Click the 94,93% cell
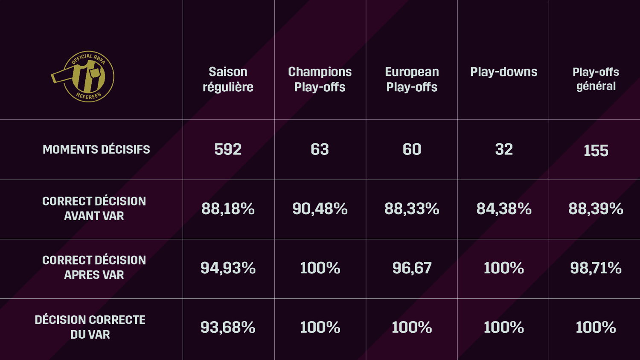The height and width of the screenshot is (360, 640). (x=228, y=268)
